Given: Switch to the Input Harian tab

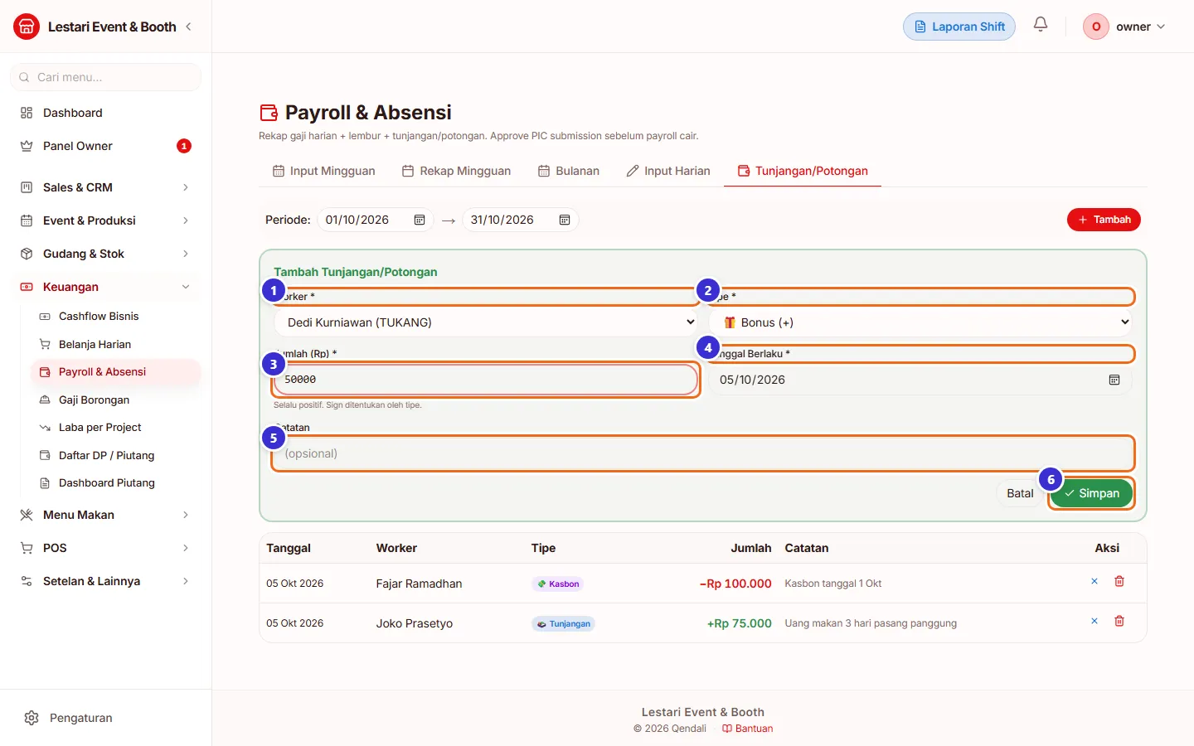Looking at the screenshot, I should point(668,171).
